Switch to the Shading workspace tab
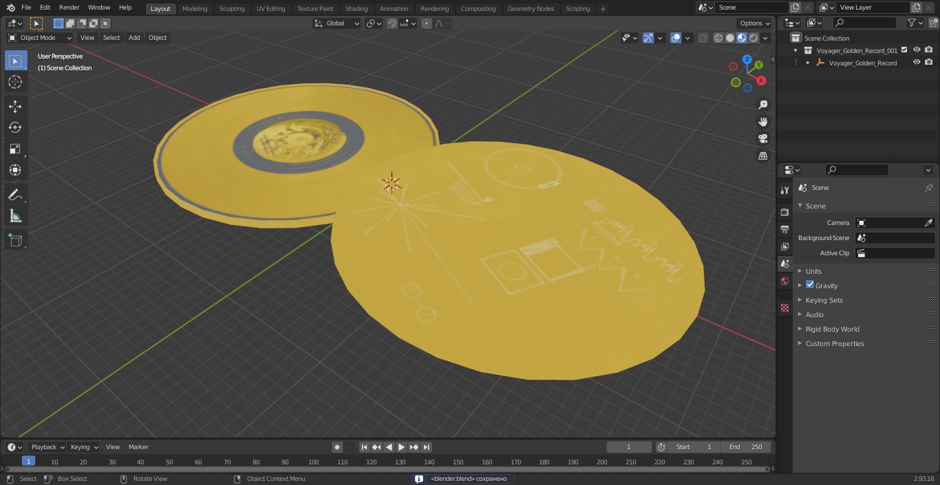940x485 pixels. tap(356, 8)
